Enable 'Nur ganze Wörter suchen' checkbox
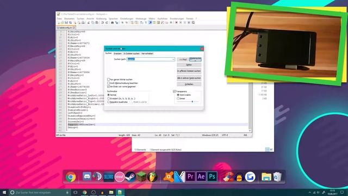This screenshot has width=348, height=196. pyautogui.click(x=109, y=79)
